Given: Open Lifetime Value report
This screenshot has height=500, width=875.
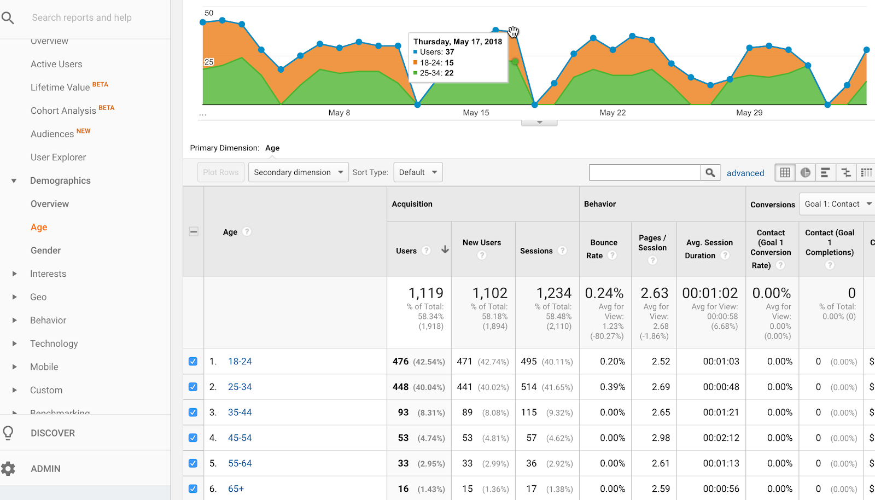Looking at the screenshot, I should [60, 87].
